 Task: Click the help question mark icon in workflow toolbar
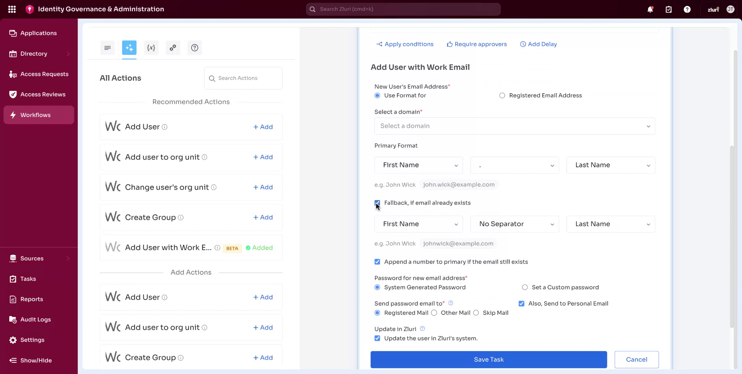point(194,48)
